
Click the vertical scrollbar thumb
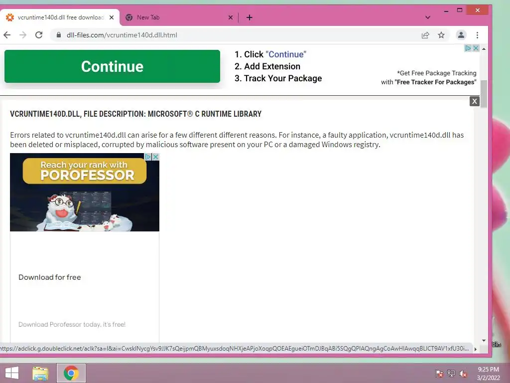484,94
